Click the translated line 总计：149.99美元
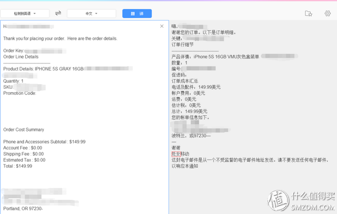This screenshot has height=214, width=337. (189, 111)
